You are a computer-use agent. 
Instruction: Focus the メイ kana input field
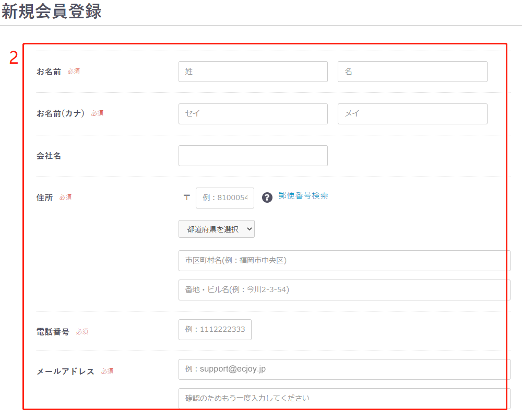412,114
